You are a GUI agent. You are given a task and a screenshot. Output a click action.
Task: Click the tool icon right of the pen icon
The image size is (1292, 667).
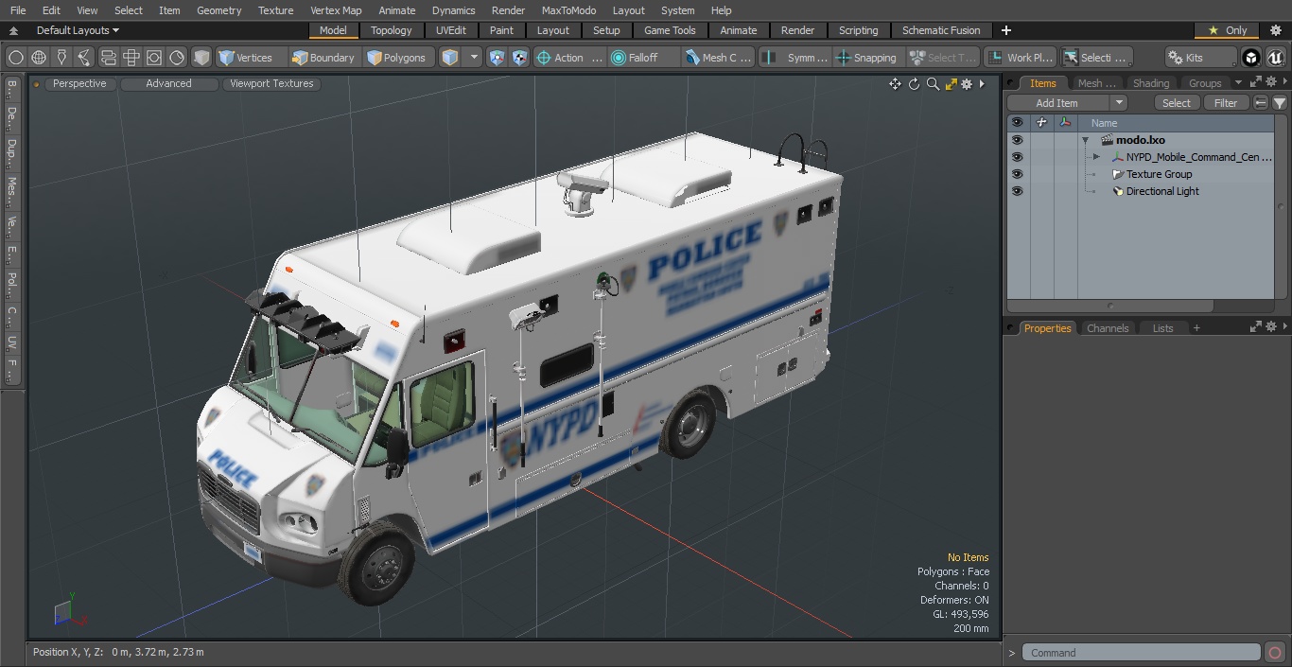click(84, 58)
